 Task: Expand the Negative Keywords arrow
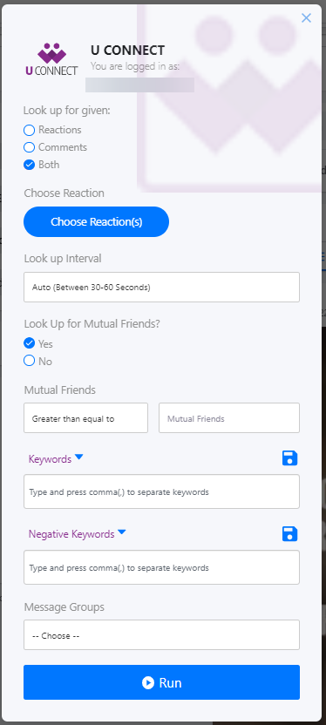tap(122, 532)
